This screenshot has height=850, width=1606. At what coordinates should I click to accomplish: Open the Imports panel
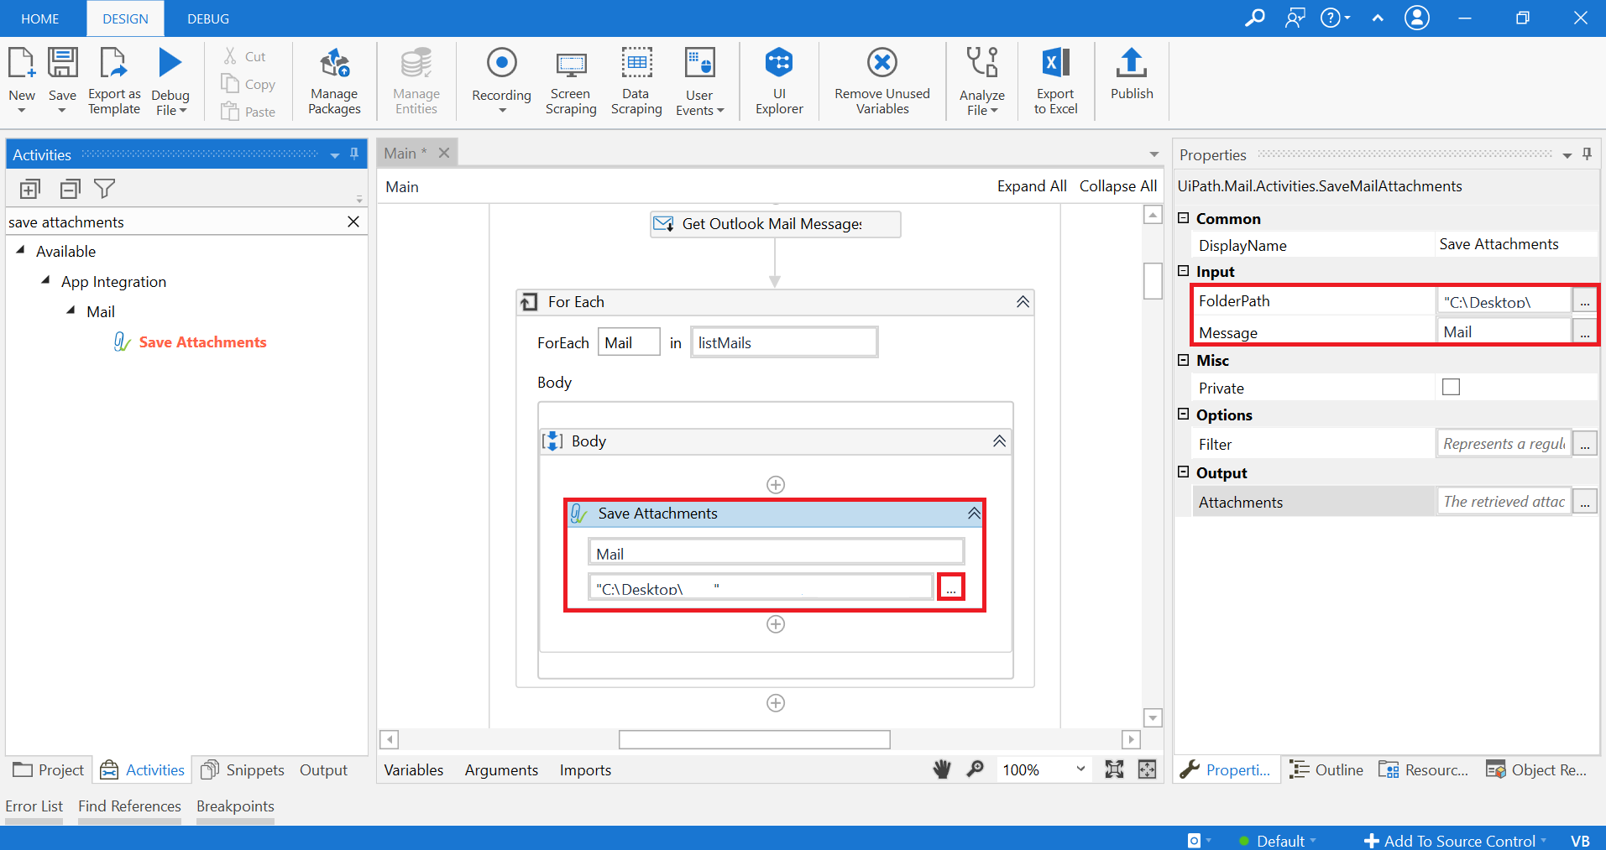click(585, 769)
